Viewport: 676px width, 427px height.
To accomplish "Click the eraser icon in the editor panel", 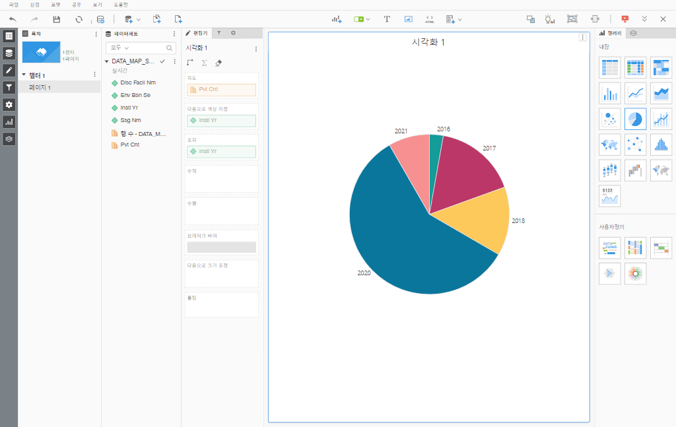I will (x=219, y=63).
